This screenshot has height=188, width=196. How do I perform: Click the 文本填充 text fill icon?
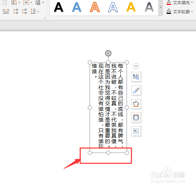pyautogui.click(x=169, y=2)
